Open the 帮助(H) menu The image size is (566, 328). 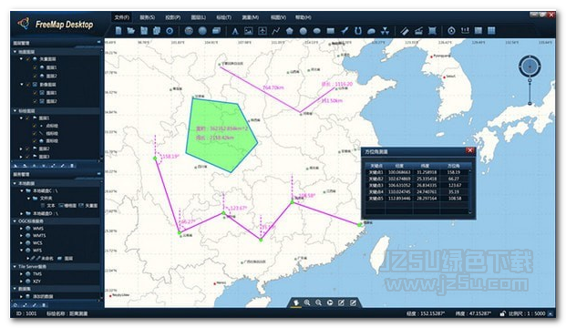point(304,17)
